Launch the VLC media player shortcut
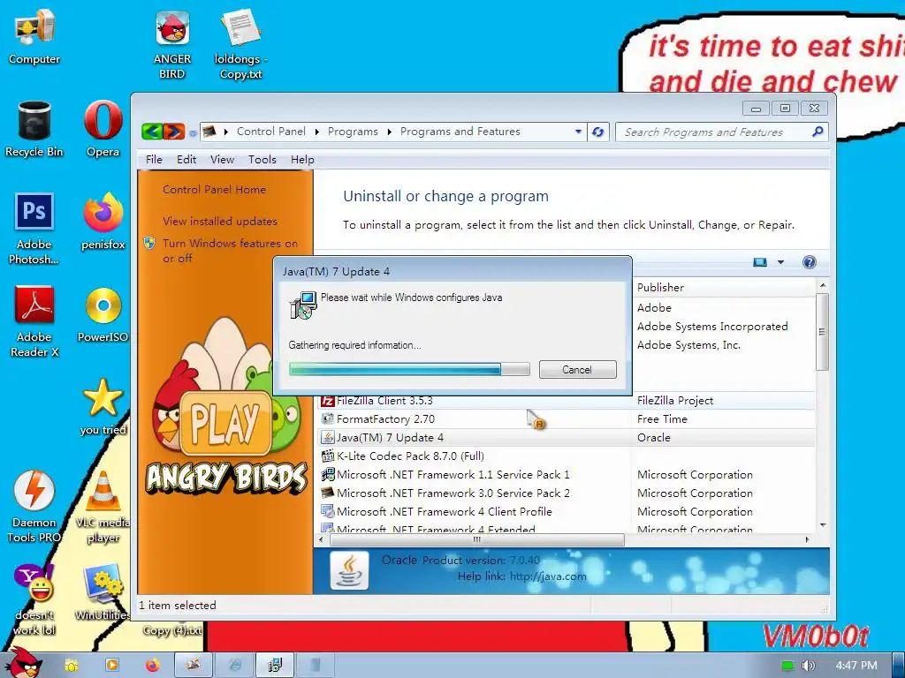The height and width of the screenshot is (678, 905). point(103,506)
